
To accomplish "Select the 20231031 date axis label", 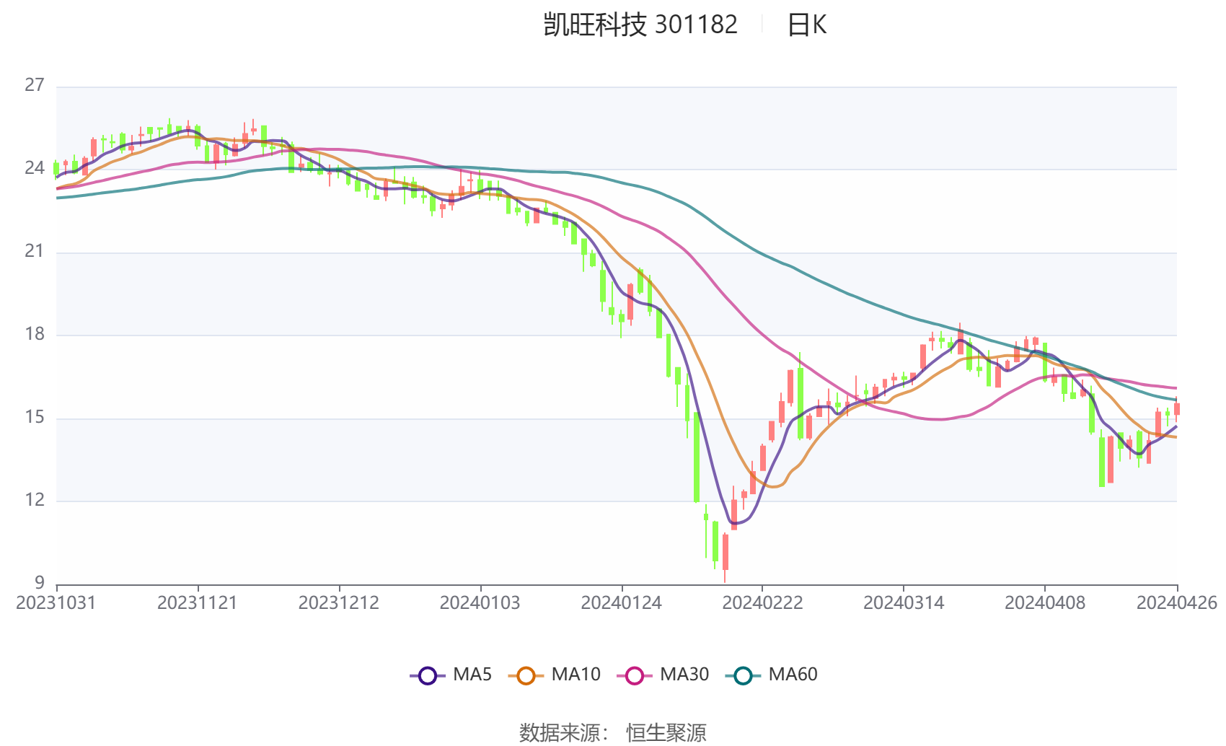I will click(56, 603).
